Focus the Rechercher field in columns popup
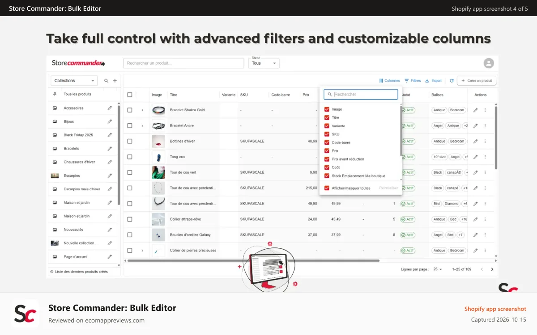The width and height of the screenshot is (537, 335). click(x=361, y=94)
